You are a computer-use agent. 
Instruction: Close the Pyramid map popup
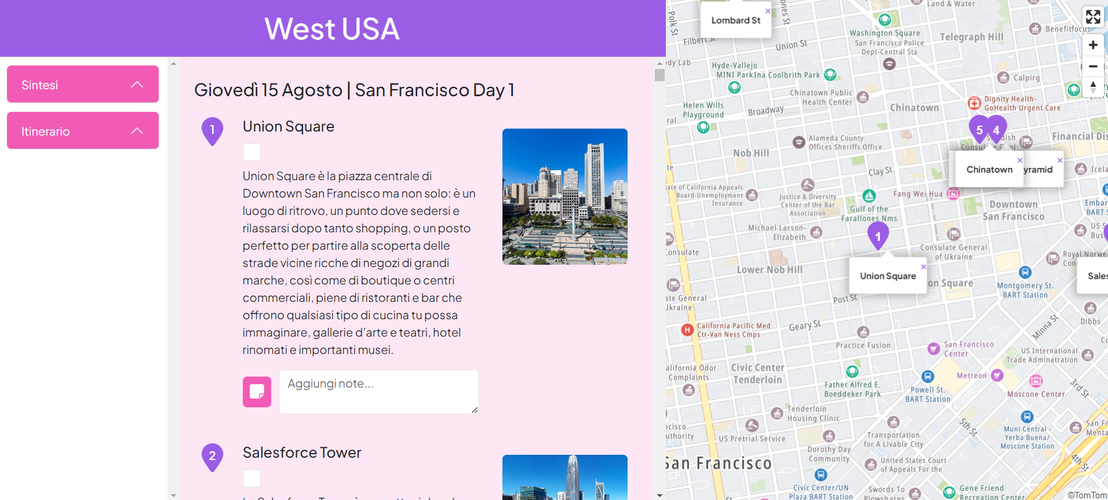tap(1060, 160)
